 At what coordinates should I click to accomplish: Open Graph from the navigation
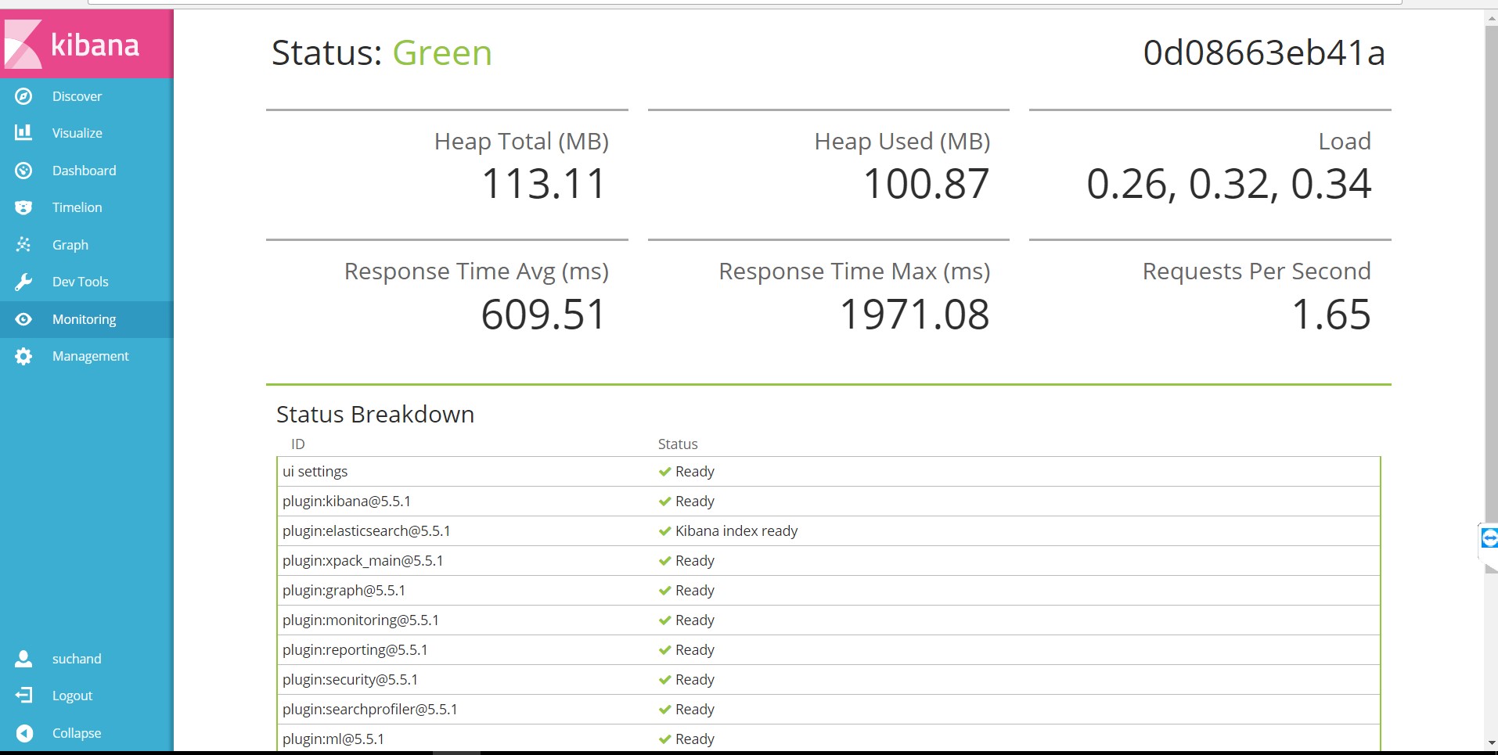87,245
